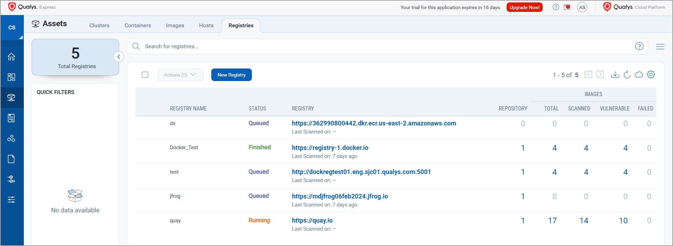Sort by REGISTRY NAME column header
Viewport: 673px width, 246px height.
[x=188, y=109]
